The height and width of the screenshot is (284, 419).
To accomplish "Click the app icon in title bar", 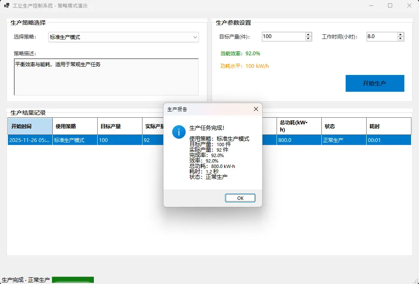I will 6,6.
